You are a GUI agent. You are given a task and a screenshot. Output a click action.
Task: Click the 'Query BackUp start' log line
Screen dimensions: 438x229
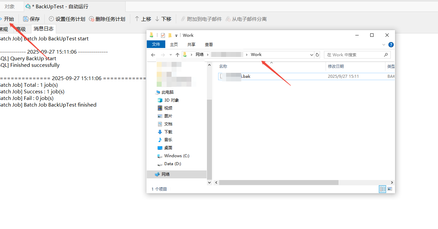[x=28, y=59]
